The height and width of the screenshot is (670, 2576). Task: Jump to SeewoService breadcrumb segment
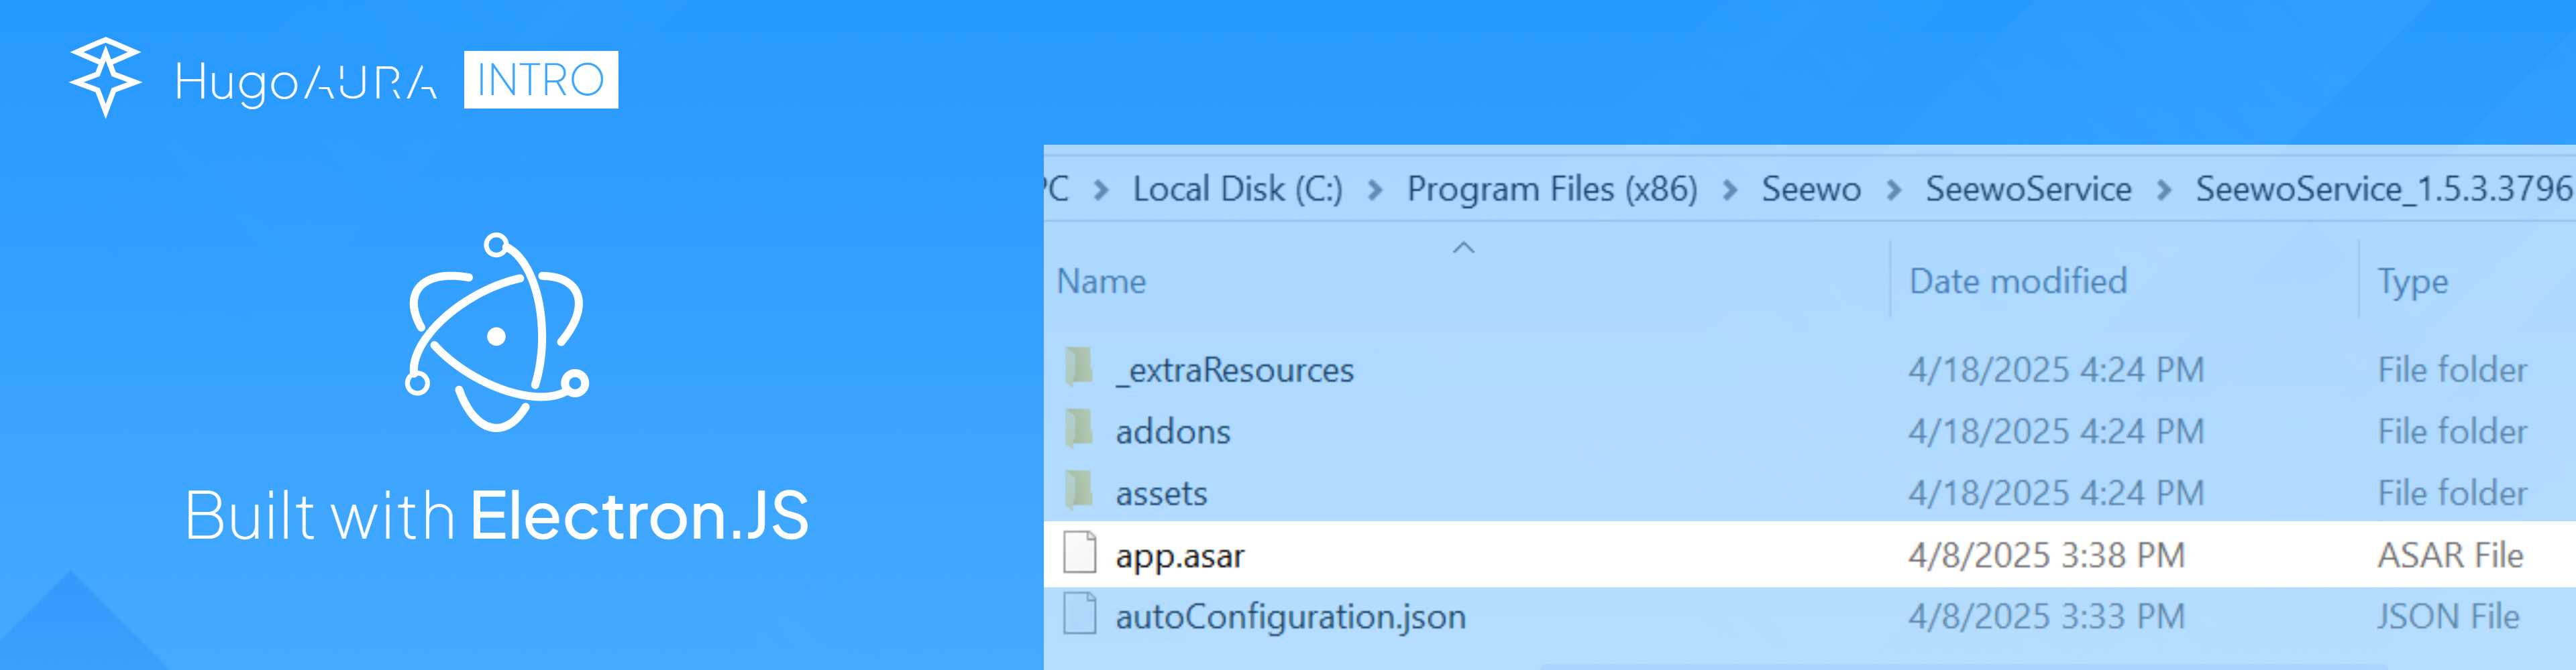tap(2028, 189)
